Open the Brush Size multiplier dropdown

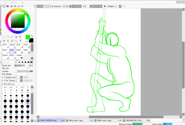pos(15,65)
